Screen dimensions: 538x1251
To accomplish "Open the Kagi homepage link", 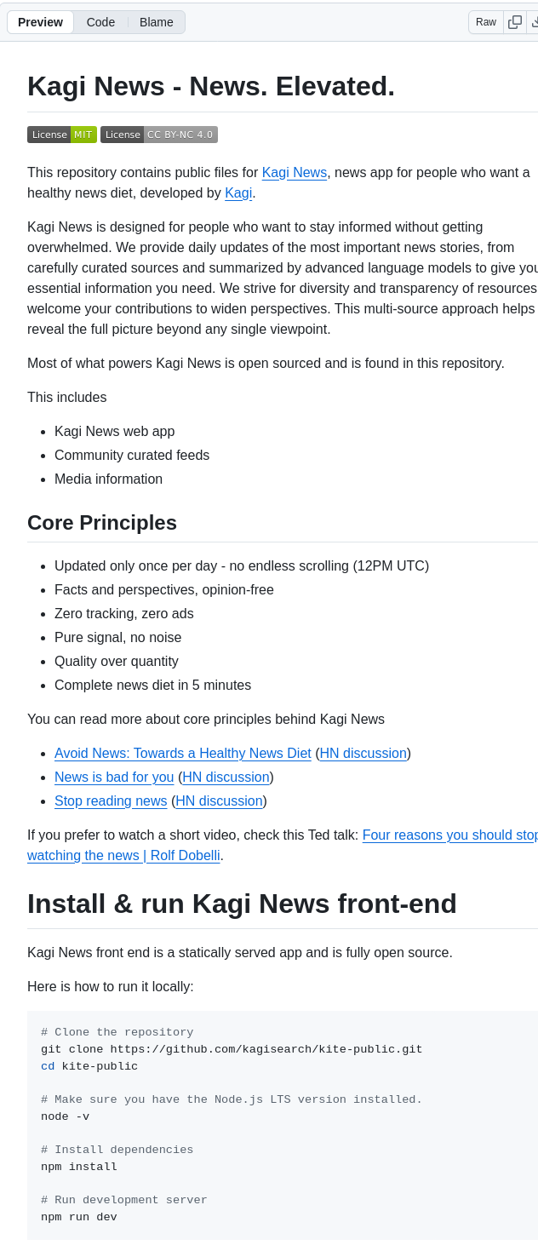I will [238, 192].
